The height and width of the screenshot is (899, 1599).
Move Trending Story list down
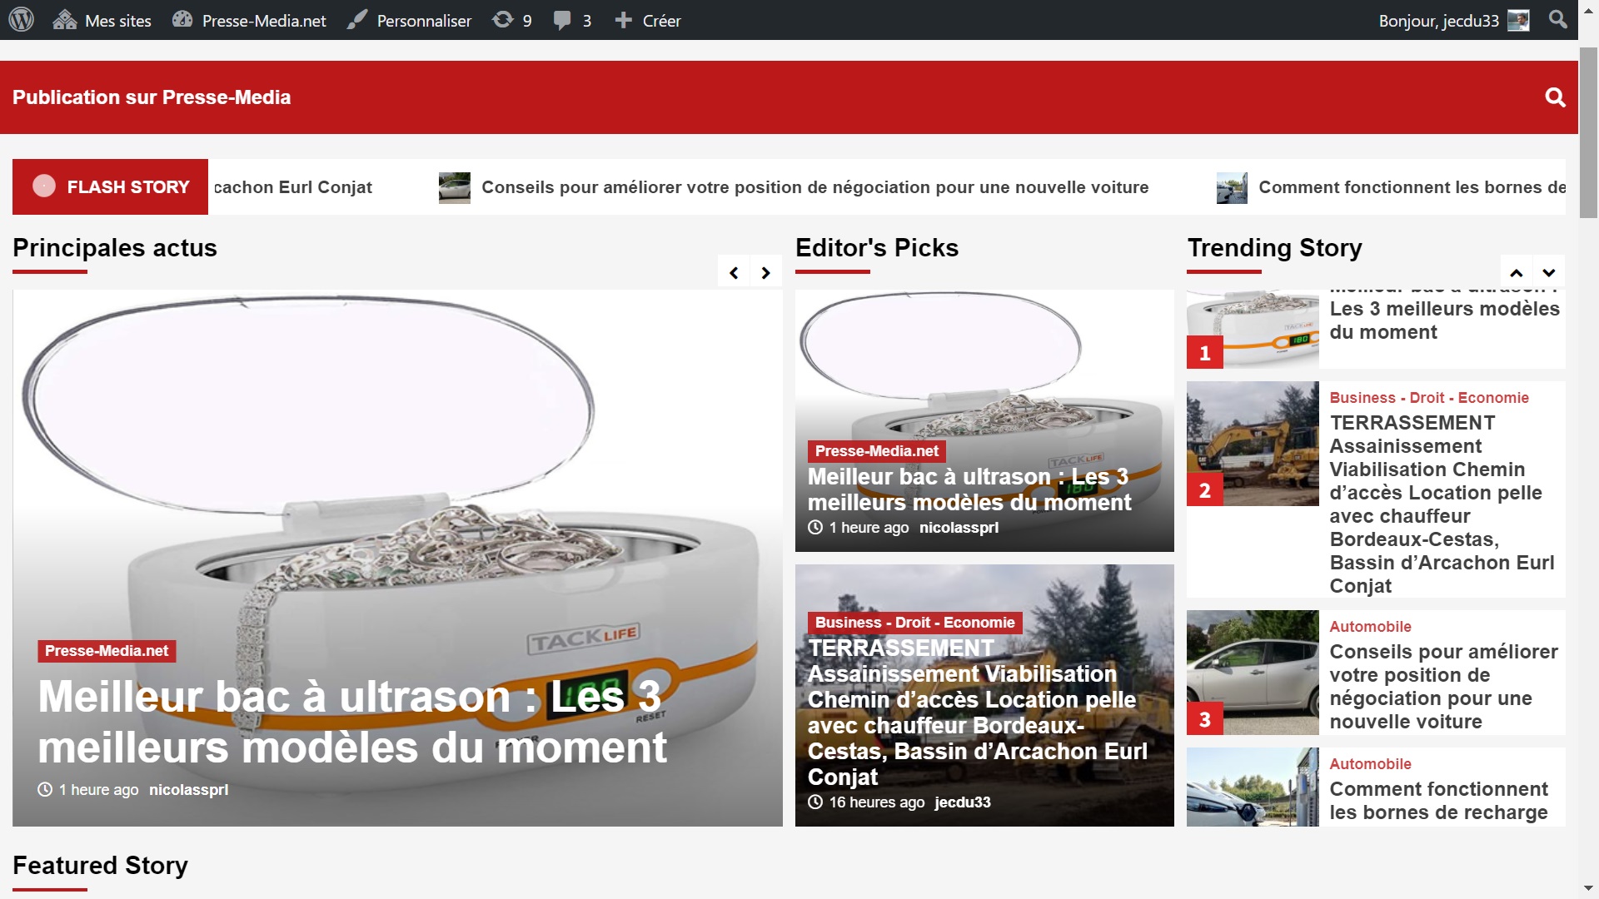pos(1548,272)
